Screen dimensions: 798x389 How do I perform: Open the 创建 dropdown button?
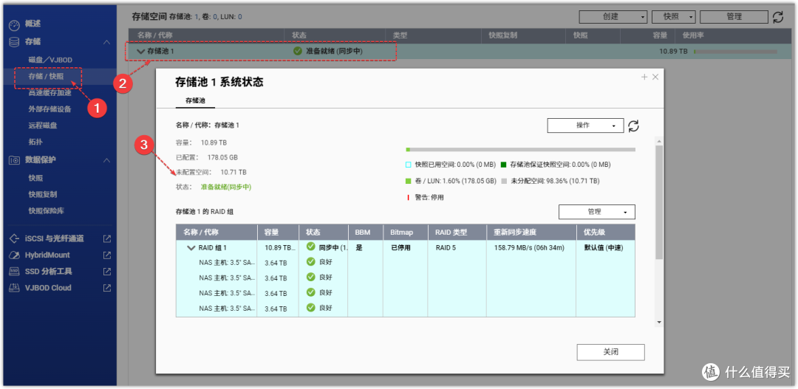pos(613,17)
